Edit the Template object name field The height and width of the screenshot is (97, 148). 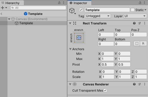(107, 10)
